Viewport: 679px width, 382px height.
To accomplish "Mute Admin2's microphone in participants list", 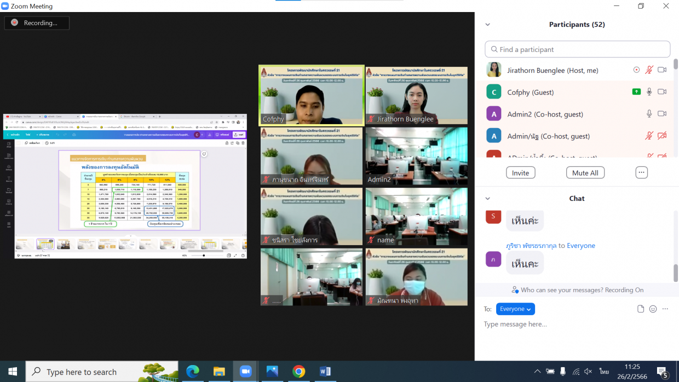I will (x=649, y=114).
